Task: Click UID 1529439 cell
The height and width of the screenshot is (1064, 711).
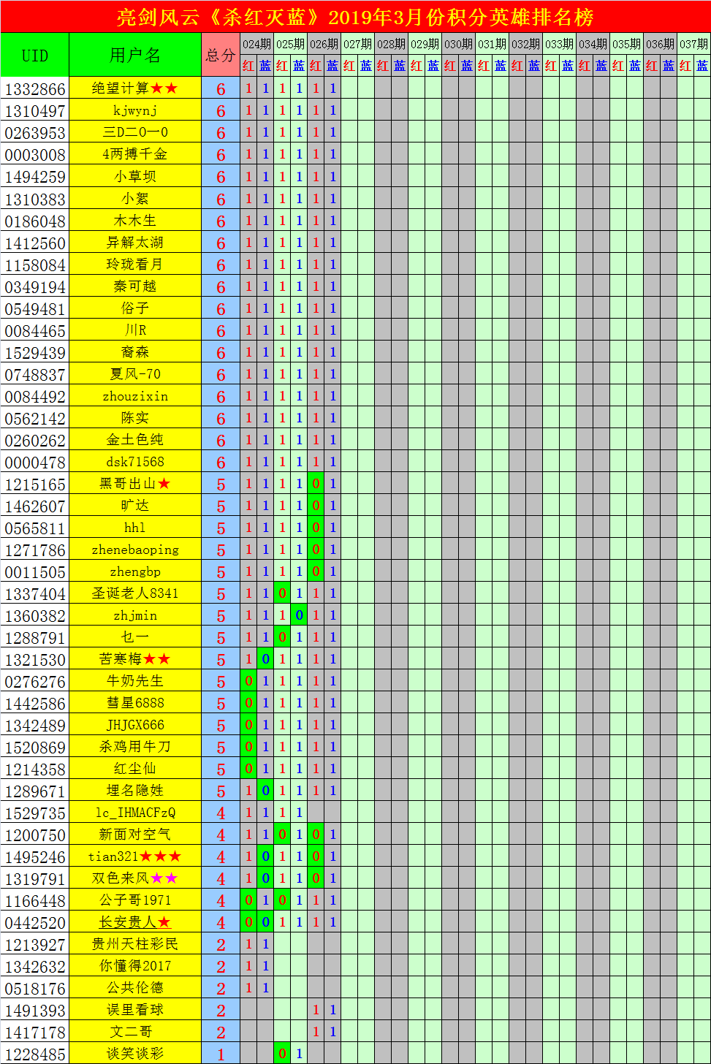Action: [x=35, y=351]
